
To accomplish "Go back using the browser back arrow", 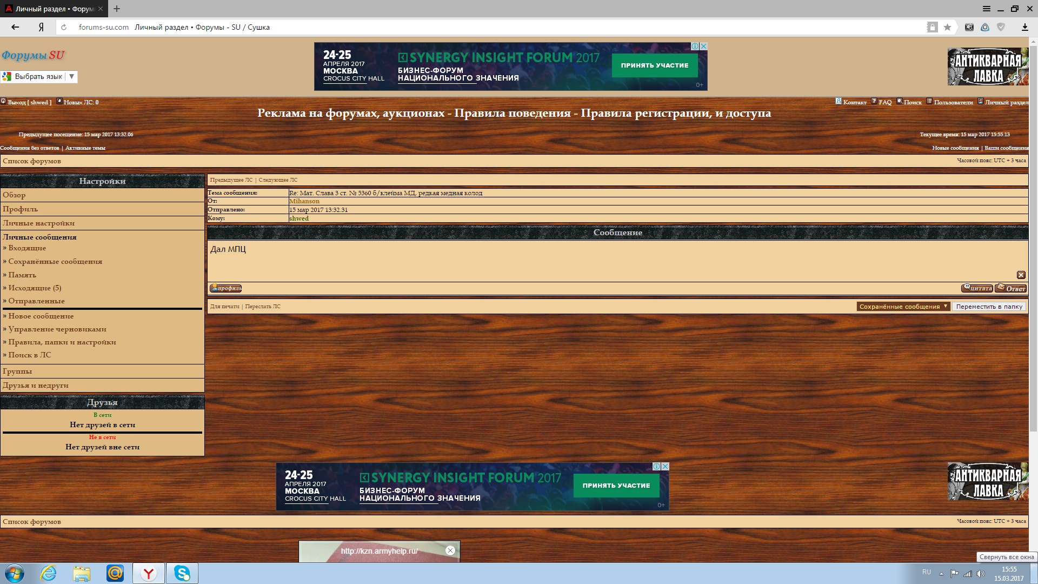I will click(x=15, y=27).
